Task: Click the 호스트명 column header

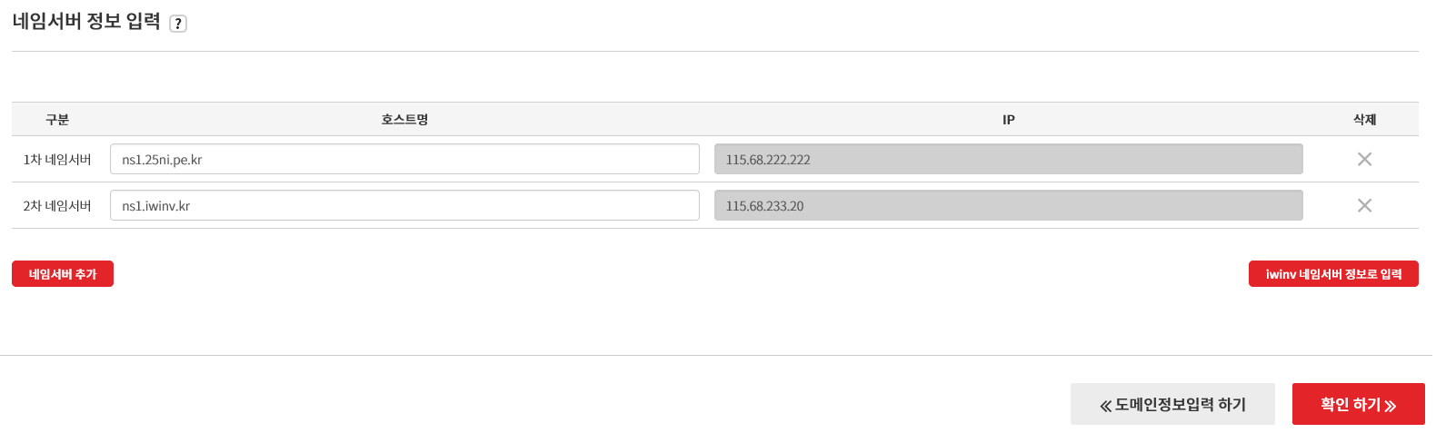Action: pyautogui.click(x=404, y=120)
